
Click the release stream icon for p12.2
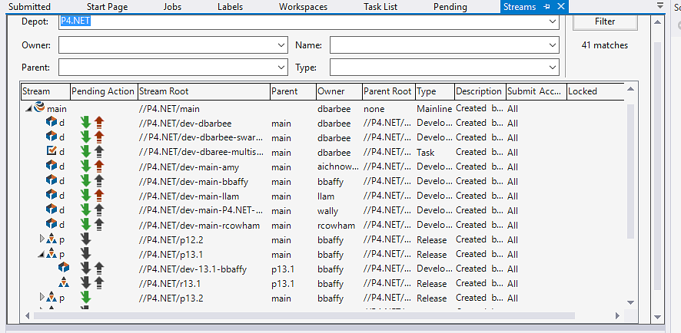[51, 239]
